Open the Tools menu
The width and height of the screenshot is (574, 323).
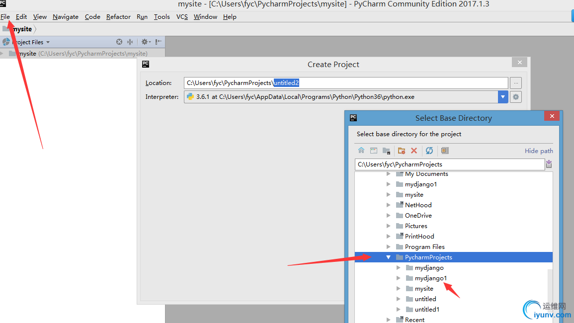tap(162, 17)
